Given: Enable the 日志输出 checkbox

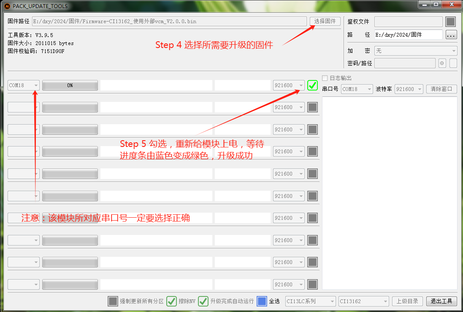Looking at the screenshot, I should pos(325,78).
